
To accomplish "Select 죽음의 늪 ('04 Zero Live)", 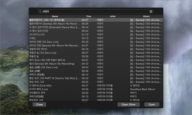I will point(96,53).
